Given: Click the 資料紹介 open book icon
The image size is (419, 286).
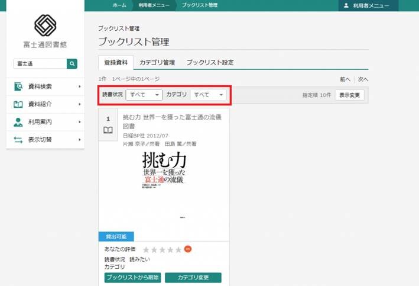Looking at the screenshot, I should (x=18, y=104).
